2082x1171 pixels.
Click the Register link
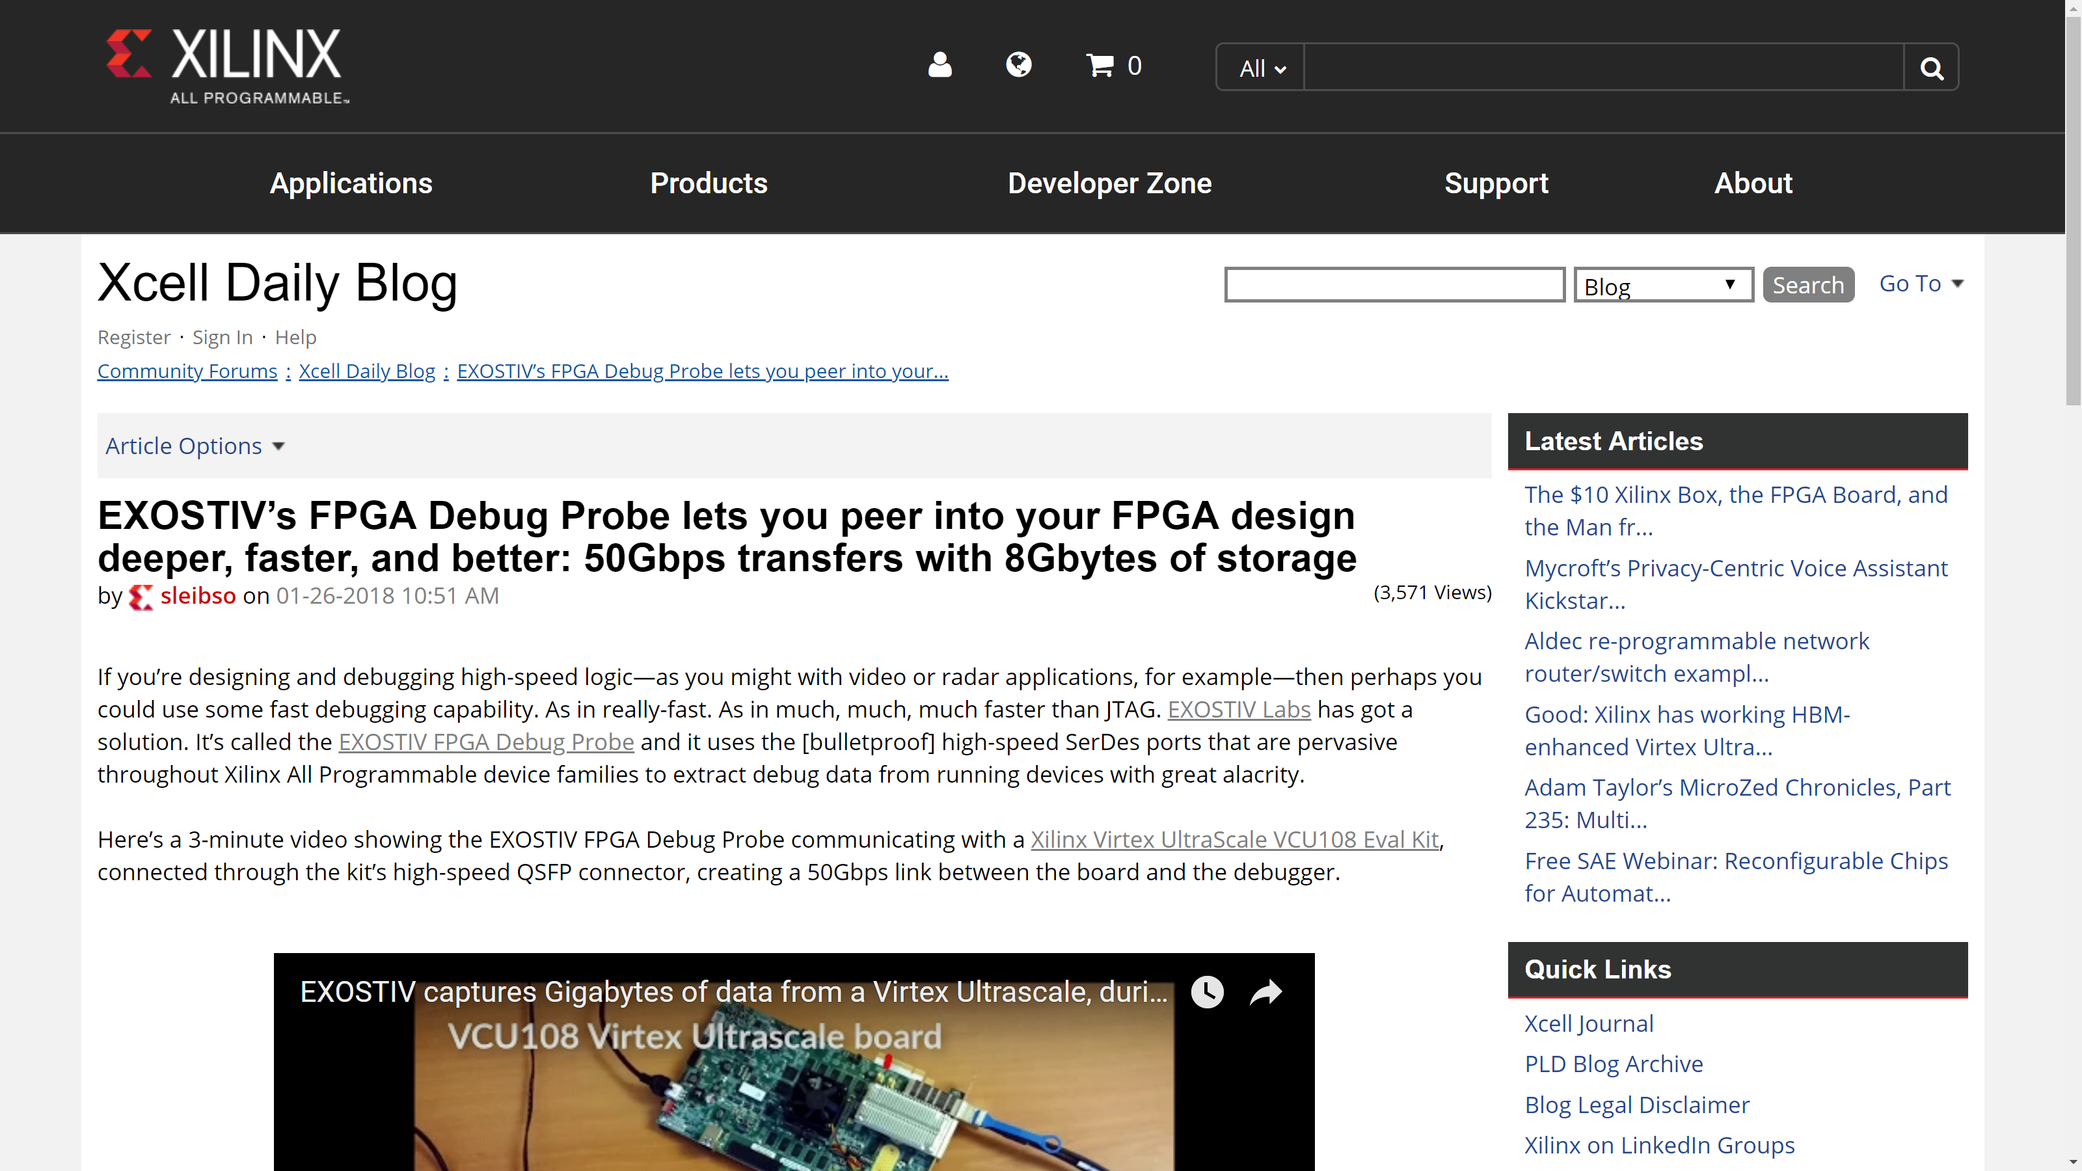134,337
